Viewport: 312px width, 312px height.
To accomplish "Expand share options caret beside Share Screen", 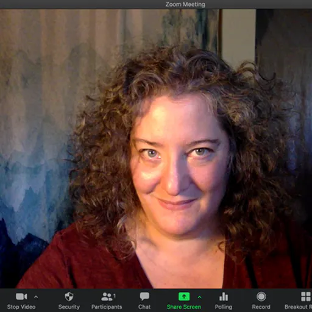I will pyautogui.click(x=199, y=297).
